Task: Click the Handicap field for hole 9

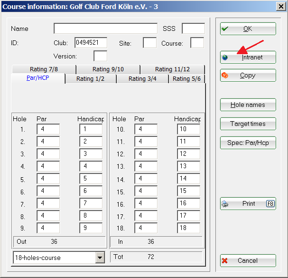Action: 91,228
